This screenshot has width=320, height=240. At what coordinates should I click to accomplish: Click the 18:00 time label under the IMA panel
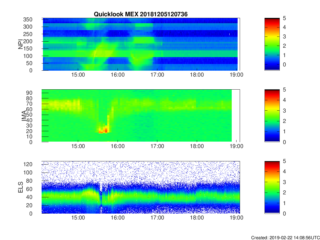click(197, 146)
